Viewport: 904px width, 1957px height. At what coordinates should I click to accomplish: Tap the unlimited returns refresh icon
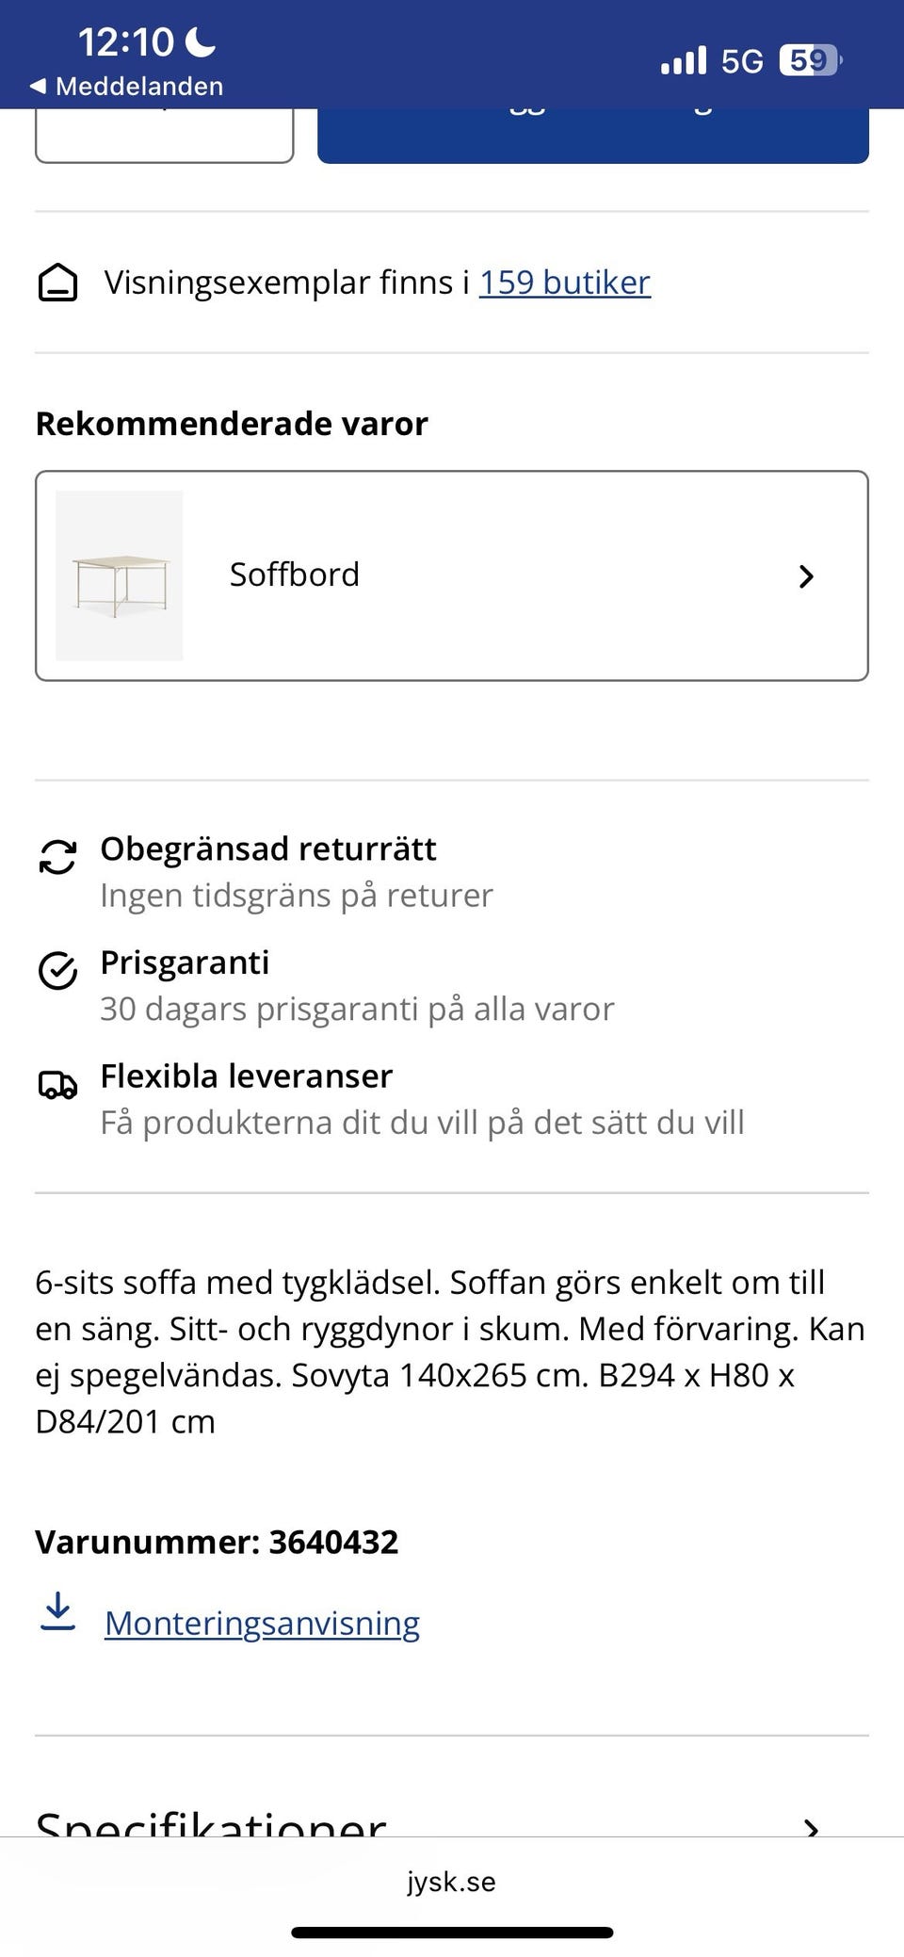pos(57,857)
